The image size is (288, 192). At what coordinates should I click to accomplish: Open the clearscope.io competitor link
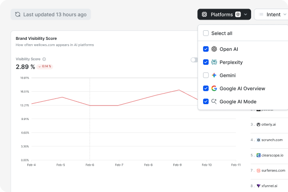(272, 155)
